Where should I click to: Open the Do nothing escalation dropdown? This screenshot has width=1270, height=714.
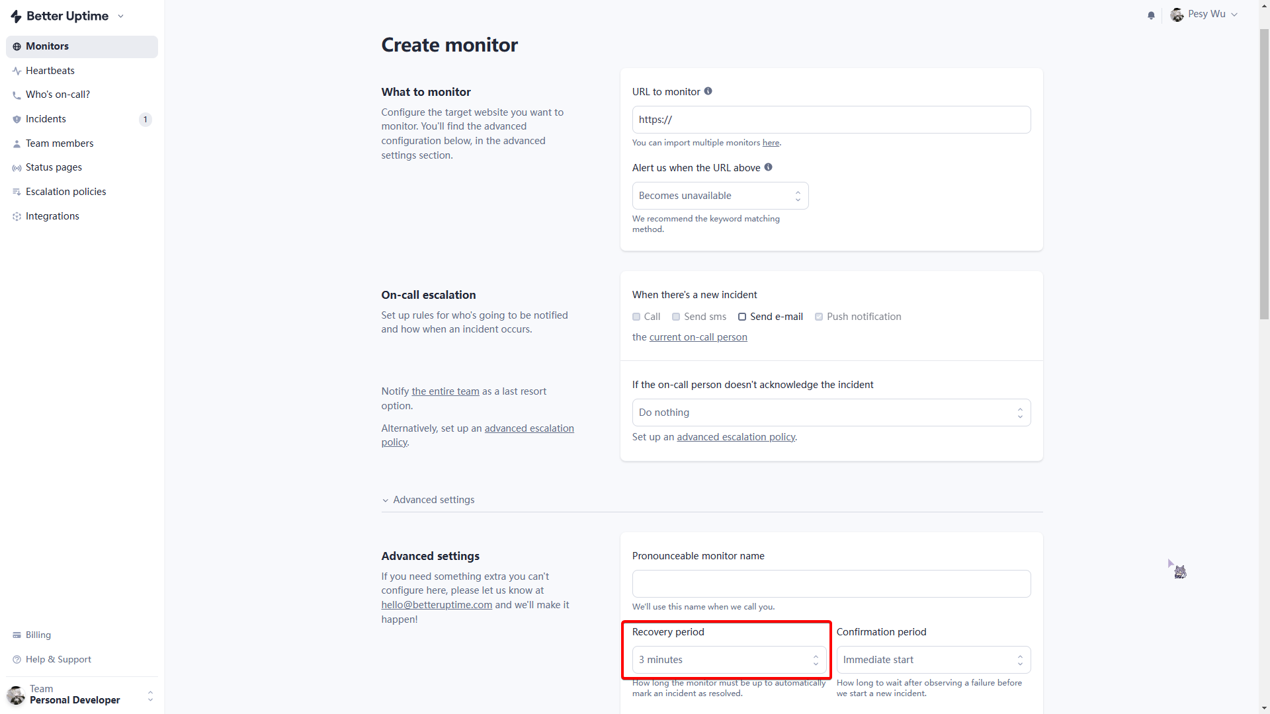831,413
